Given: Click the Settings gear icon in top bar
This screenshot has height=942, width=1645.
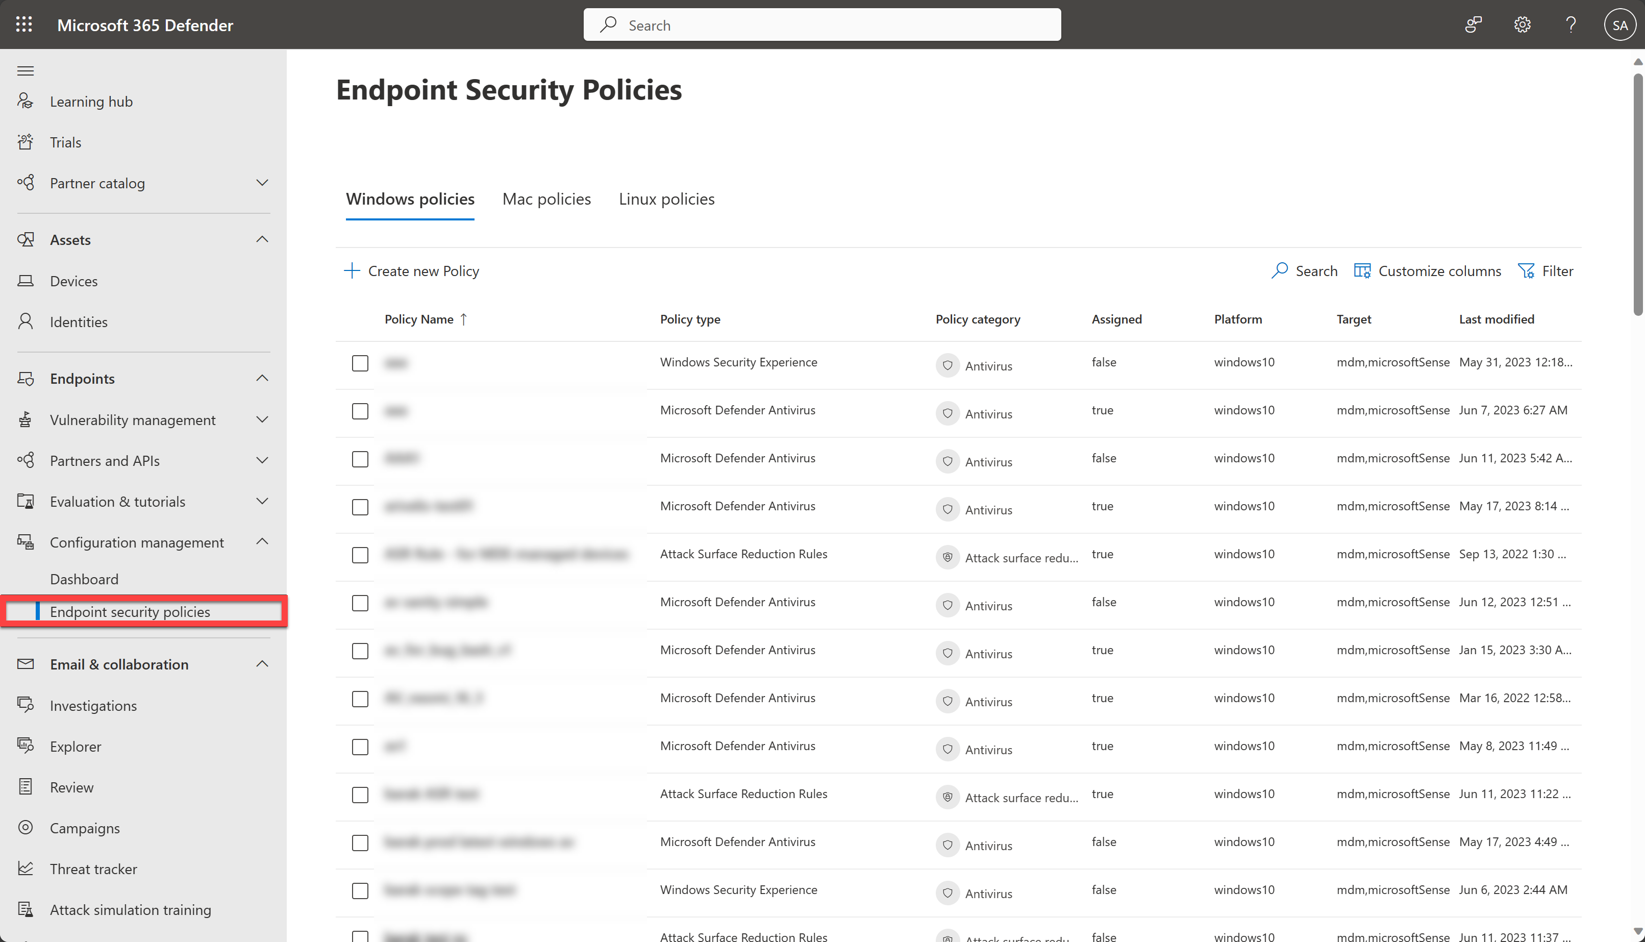Looking at the screenshot, I should [1522, 25].
